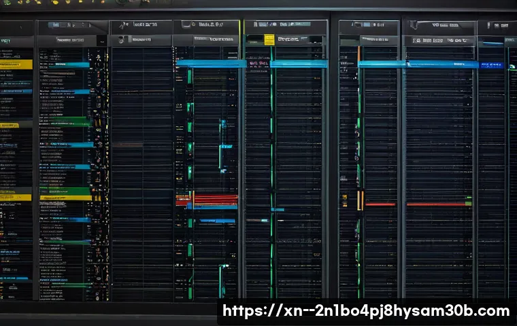Click the yellow bar beneath the bright green bar
Screen dimensions: 517x326
(x=65, y=198)
